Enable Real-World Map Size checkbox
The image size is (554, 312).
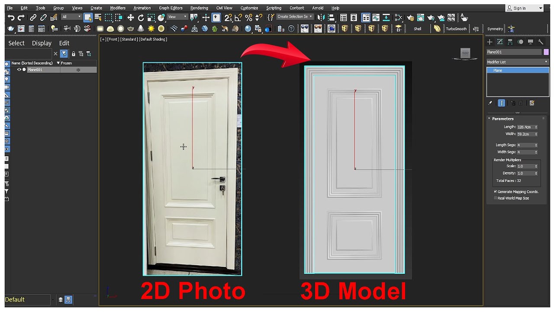pos(496,198)
